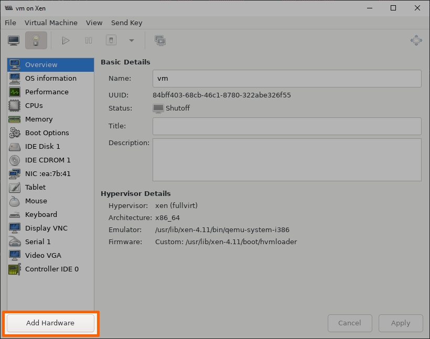This screenshot has height=339, width=430.
Task: Power on the virtual machine
Action: pos(66,40)
